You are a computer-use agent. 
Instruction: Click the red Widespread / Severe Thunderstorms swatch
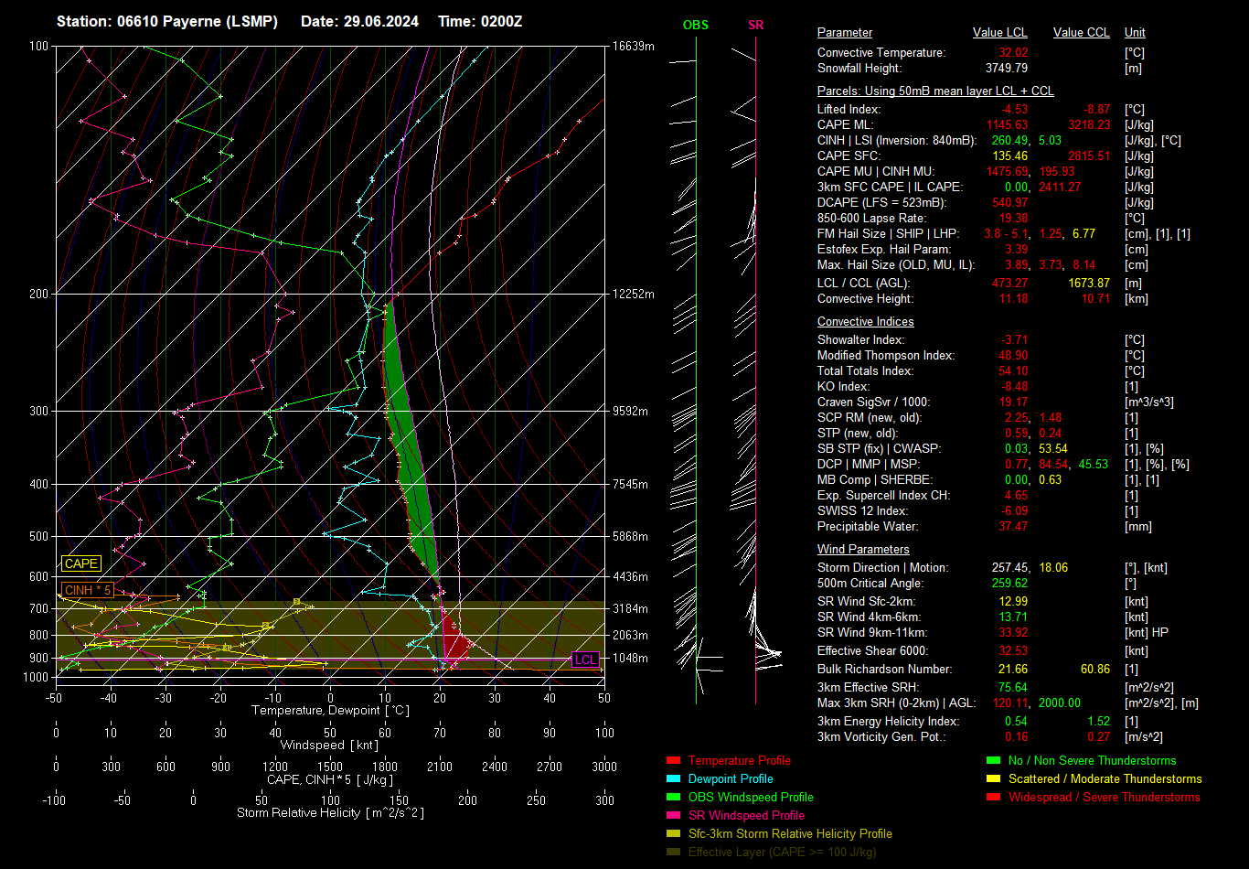click(x=993, y=798)
